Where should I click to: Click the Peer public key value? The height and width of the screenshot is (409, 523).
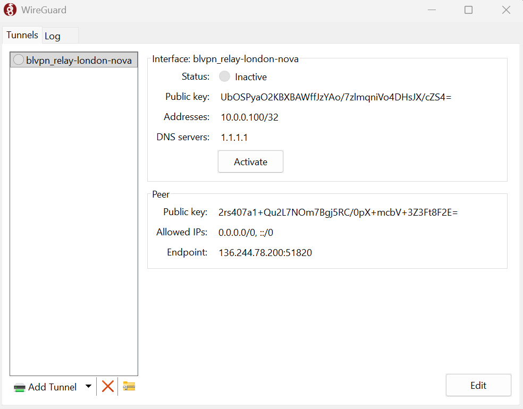tap(338, 212)
